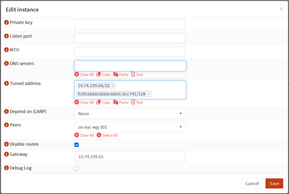Show help for Listen port via info icon
The image size is (289, 194).
tap(6, 36)
